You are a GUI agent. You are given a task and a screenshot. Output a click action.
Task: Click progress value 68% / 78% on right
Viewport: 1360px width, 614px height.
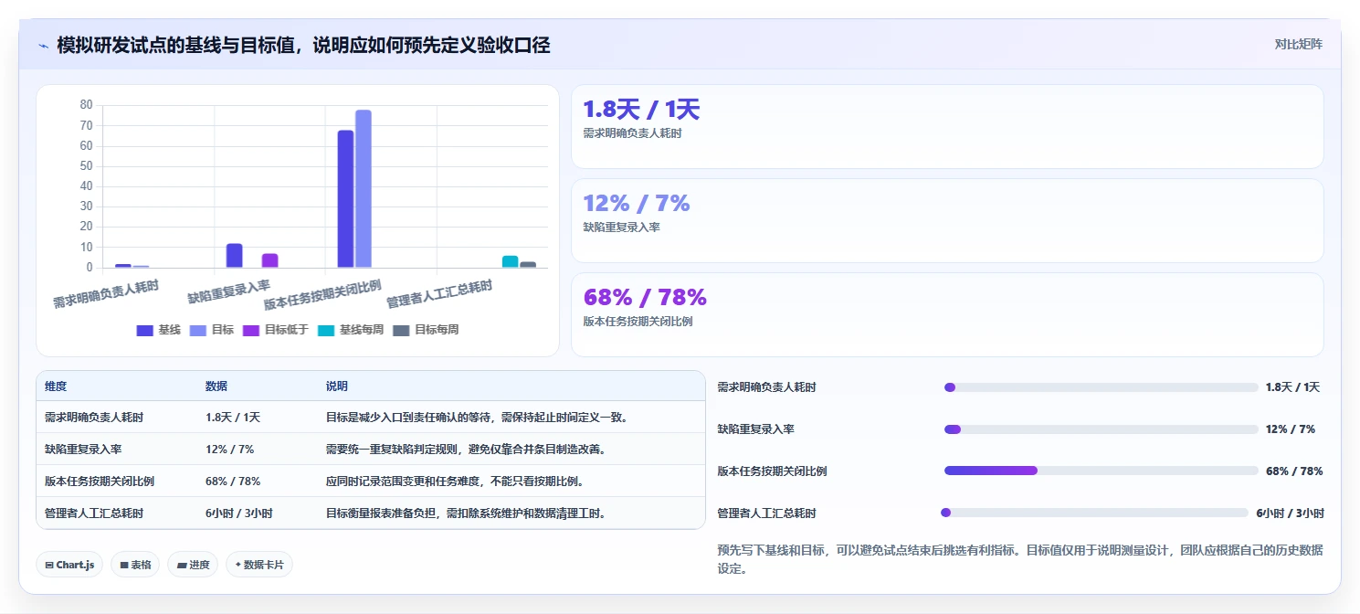point(1294,471)
